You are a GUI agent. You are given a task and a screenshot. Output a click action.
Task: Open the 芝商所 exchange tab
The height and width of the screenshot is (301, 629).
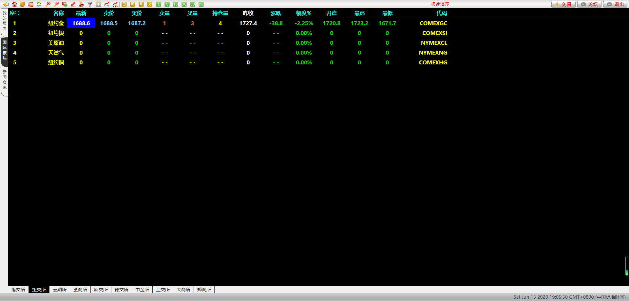tap(80, 290)
